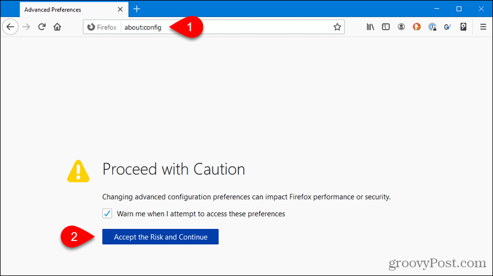Bookmark this page with the star icon
Image resolution: width=493 pixels, height=276 pixels.
click(337, 27)
